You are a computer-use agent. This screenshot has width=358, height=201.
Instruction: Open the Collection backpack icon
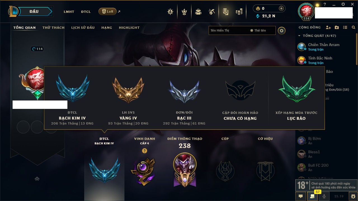[x=198, y=12]
